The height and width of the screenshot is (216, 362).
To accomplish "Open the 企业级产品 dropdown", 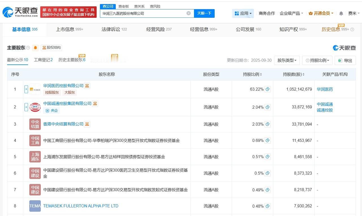I will pyautogui.click(x=291, y=13).
